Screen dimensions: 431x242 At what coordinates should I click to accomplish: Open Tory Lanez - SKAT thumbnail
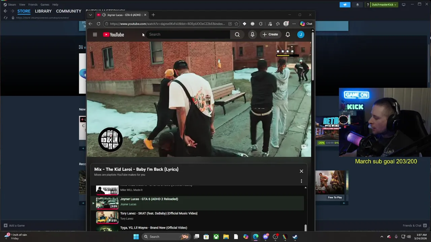click(107, 217)
